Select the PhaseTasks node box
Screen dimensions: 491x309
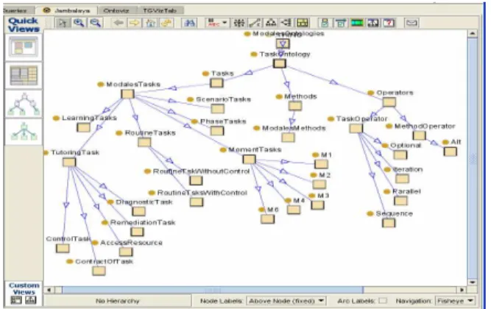[217, 130]
